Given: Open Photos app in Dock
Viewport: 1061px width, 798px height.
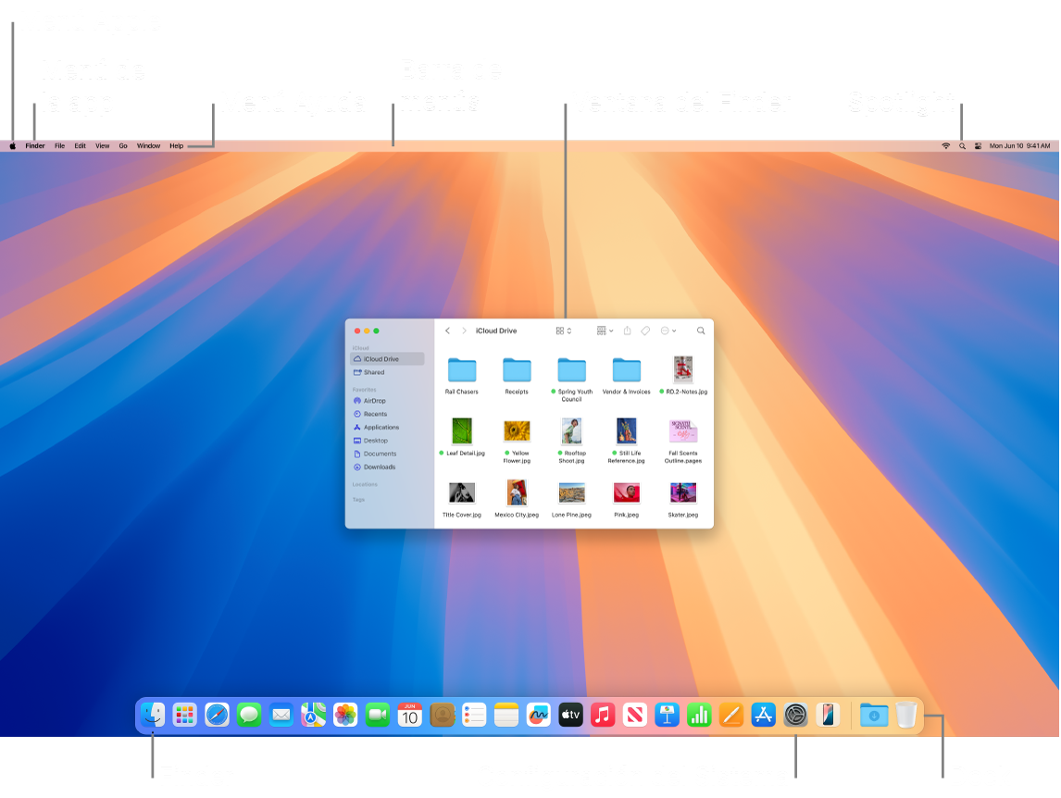Looking at the screenshot, I should 345,715.
